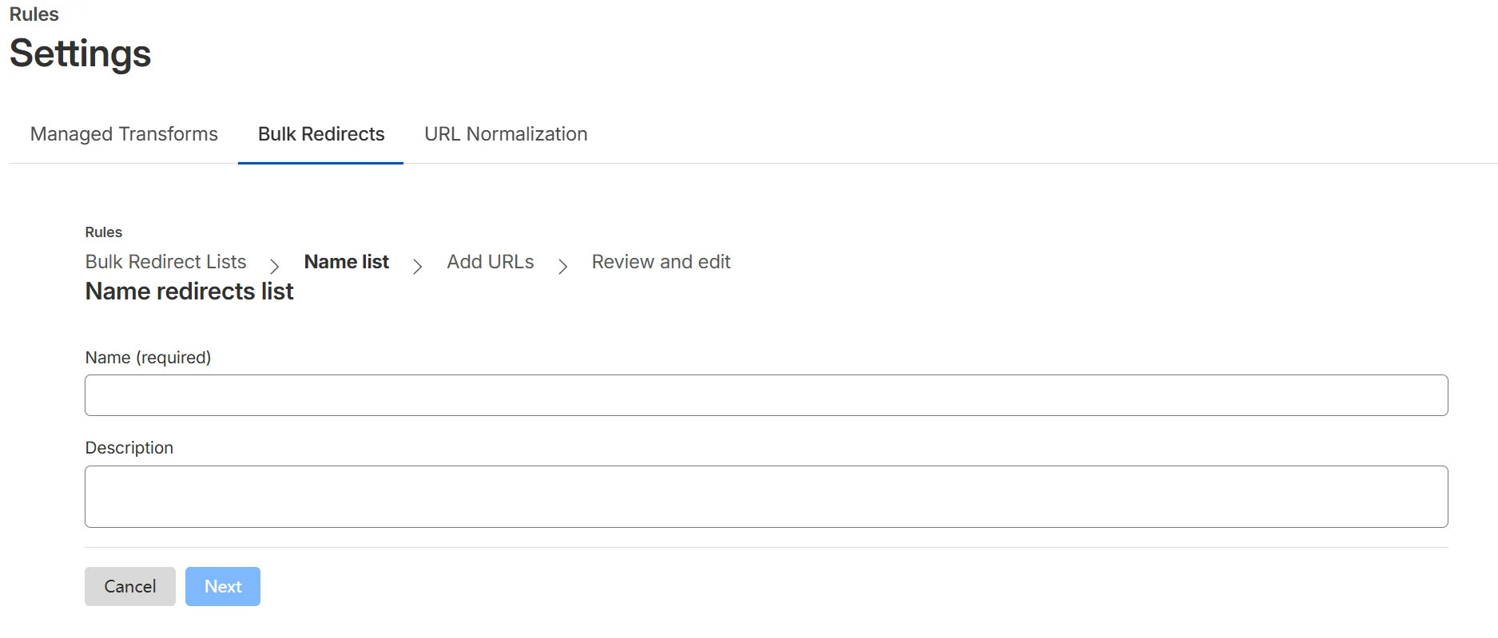Open the Managed Transforms tab

(124, 134)
